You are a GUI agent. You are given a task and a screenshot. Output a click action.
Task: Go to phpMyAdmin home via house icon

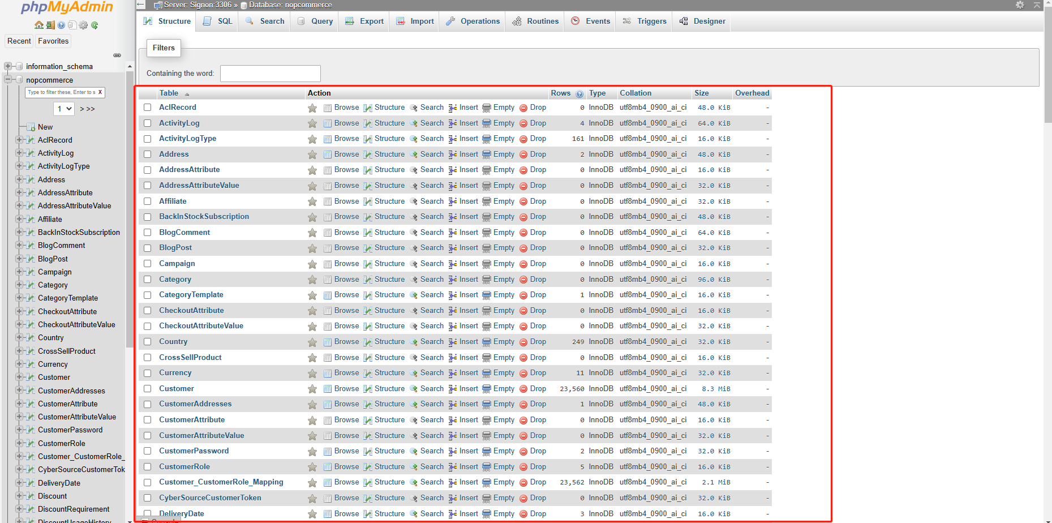(x=38, y=25)
